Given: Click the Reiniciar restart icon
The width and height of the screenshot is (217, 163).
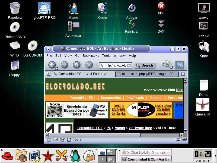Looking at the screenshot, I should [x=132, y=24].
